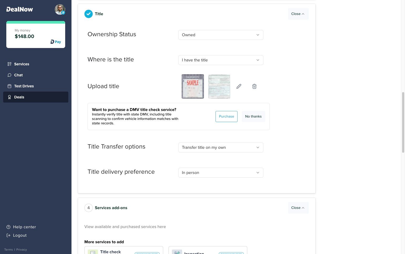Open the Ownership Status dropdown
Screen dimensions: 405x254
pos(221,35)
